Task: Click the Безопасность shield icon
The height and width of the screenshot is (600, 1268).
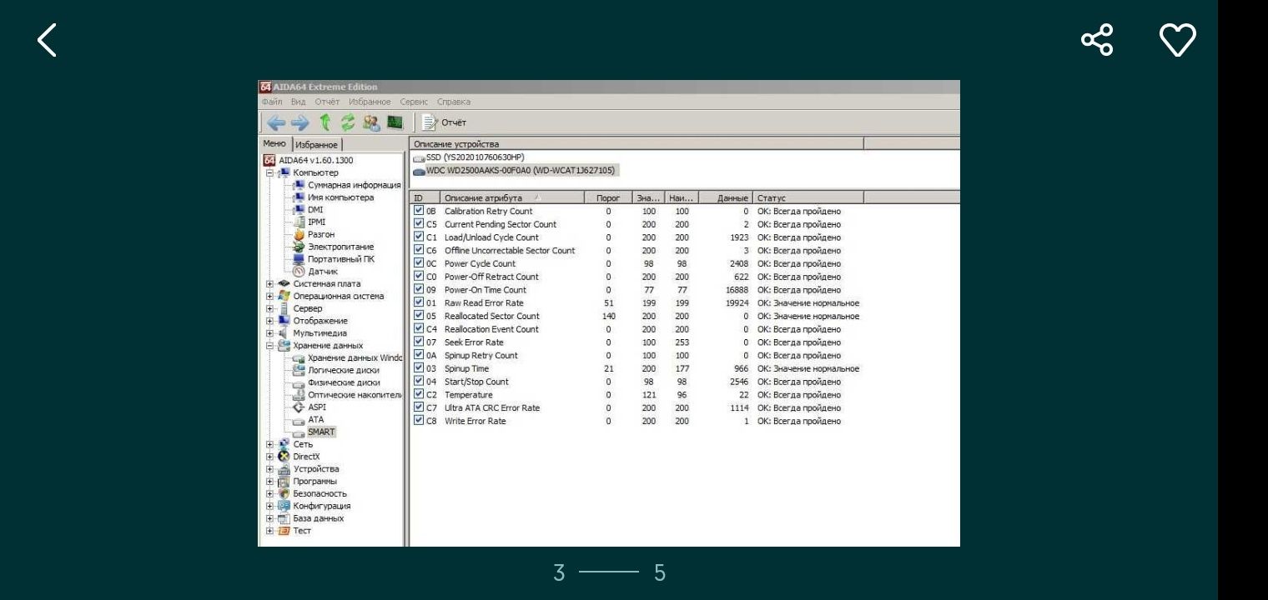Action: coord(284,493)
